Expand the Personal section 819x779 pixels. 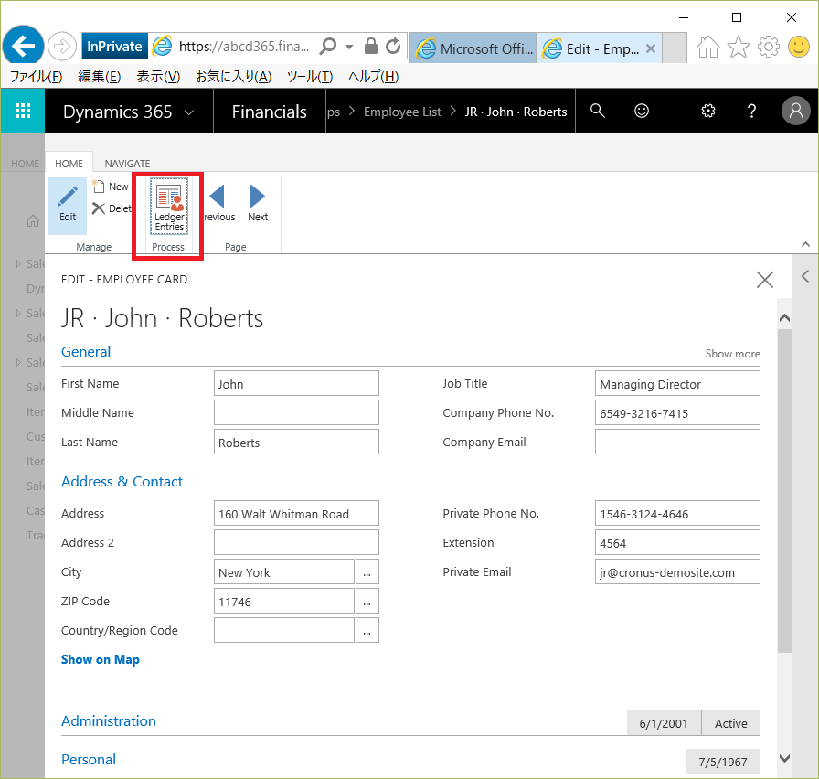tap(89, 759)
